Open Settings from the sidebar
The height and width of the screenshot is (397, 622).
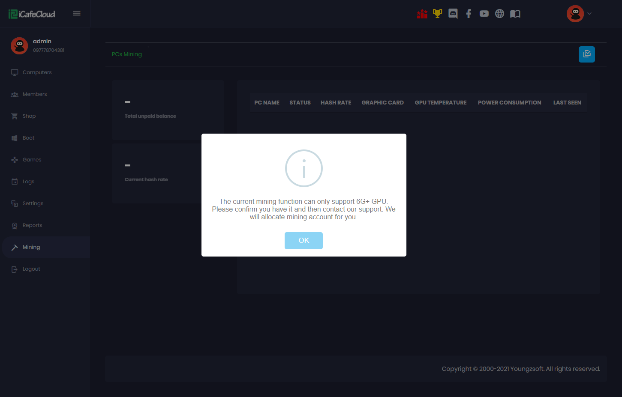point(33,203)
